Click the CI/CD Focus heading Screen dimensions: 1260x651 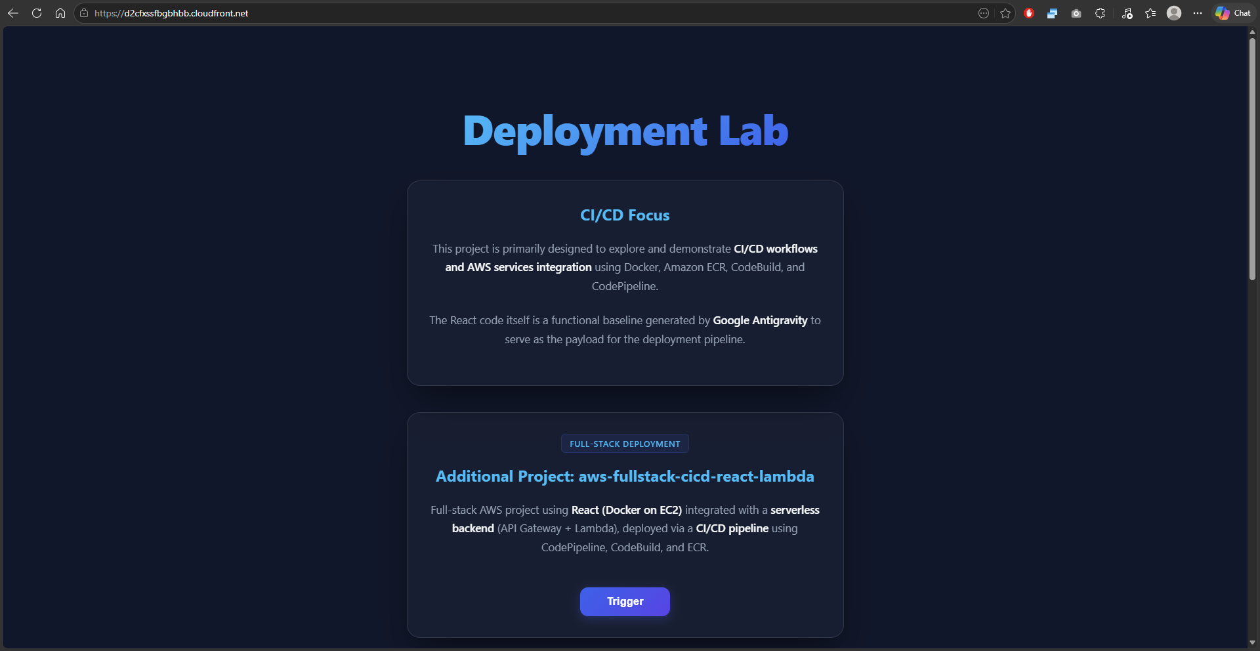(x=625, y=215)
